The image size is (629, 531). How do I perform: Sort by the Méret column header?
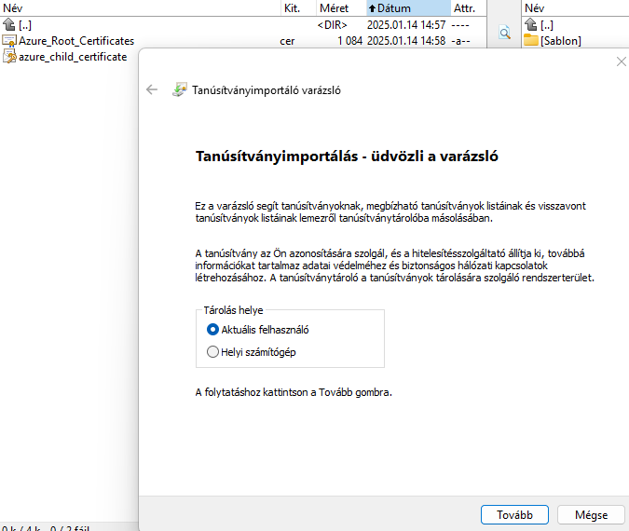coord(334,7)
